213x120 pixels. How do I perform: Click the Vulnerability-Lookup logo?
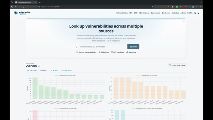(22, 13)
